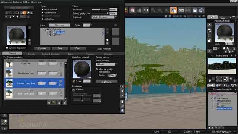Image resolution: width=238 pixels, height=134 pixels.
Task: Click the Affinity with layer slider
Action: (82, 96)
